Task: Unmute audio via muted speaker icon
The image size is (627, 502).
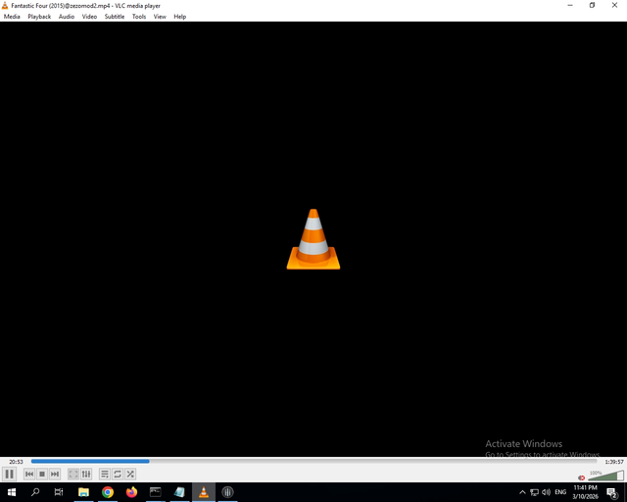Action: [581, 477]
